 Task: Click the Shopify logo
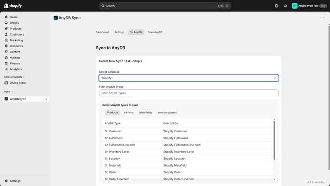(x=13, y=6)
